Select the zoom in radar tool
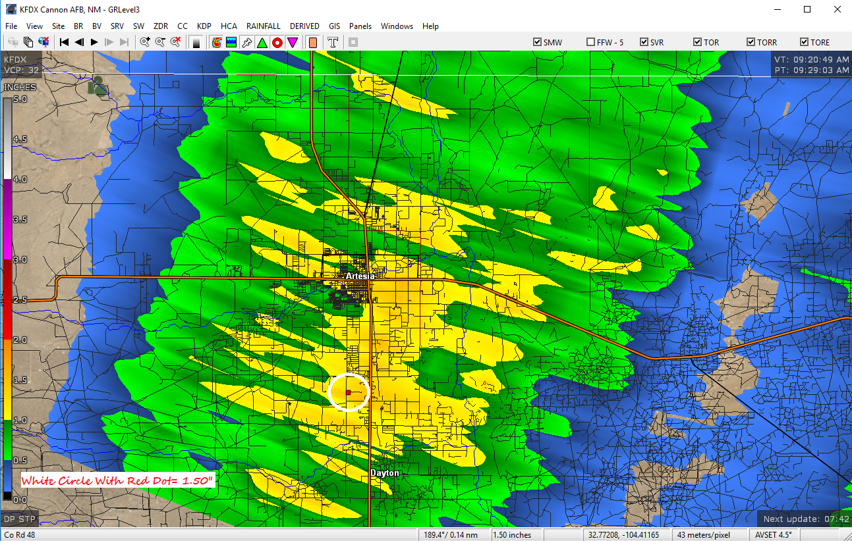 [146, 42]
